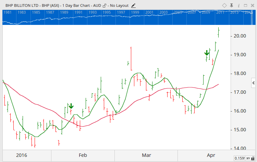Click 1989 on the overview timeline

click(64, 12)
